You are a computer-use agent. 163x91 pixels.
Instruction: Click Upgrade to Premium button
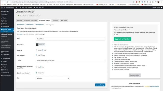coord(123,39)
